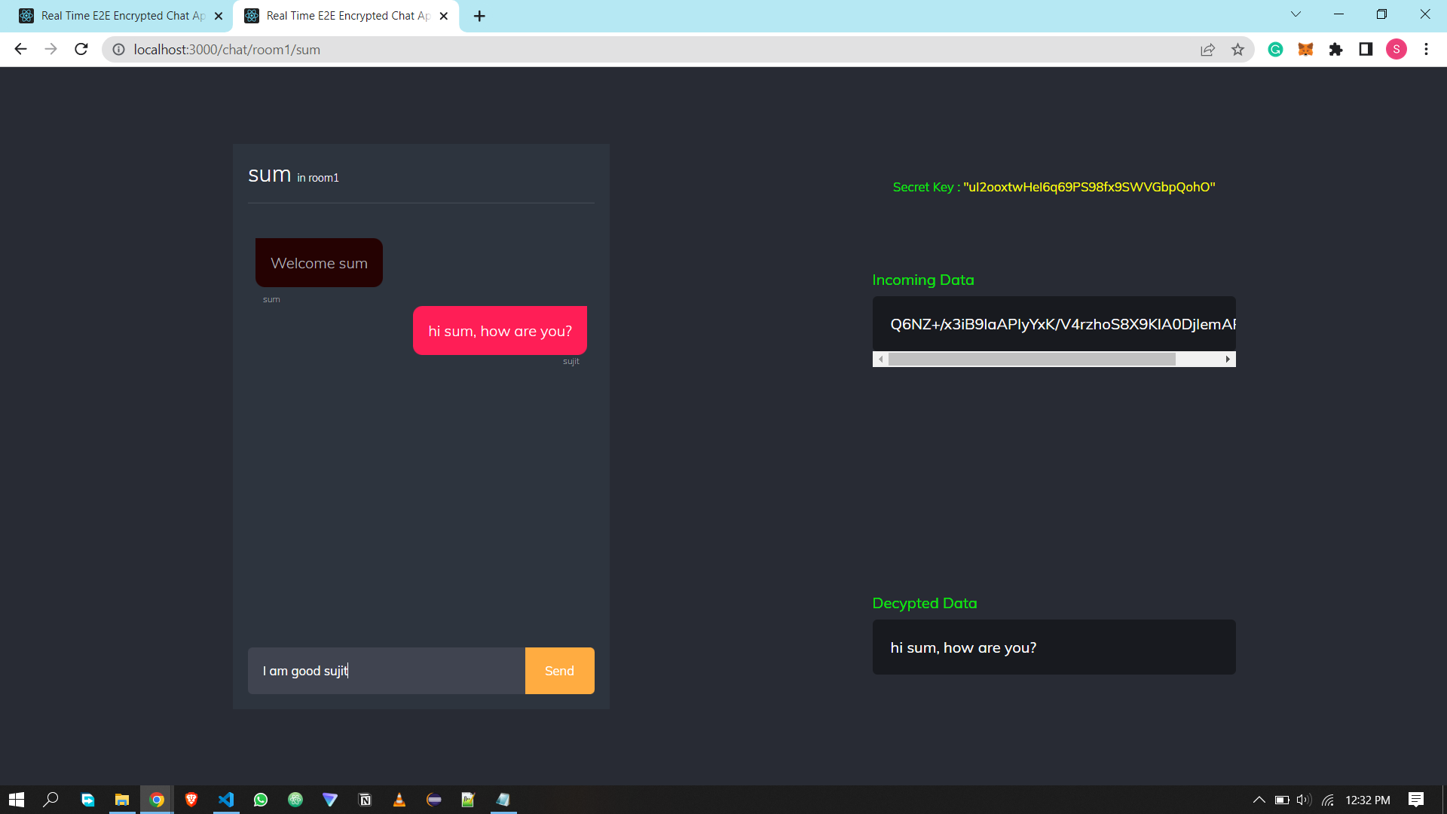
Task: View site information for localhost
Action: 118,49
